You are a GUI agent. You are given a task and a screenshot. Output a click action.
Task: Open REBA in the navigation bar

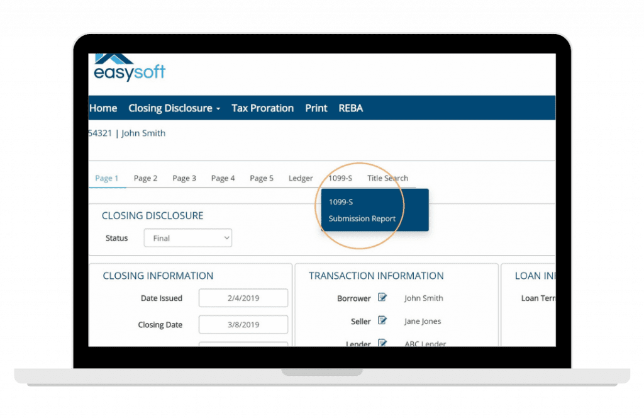click(x=350, y=108)
